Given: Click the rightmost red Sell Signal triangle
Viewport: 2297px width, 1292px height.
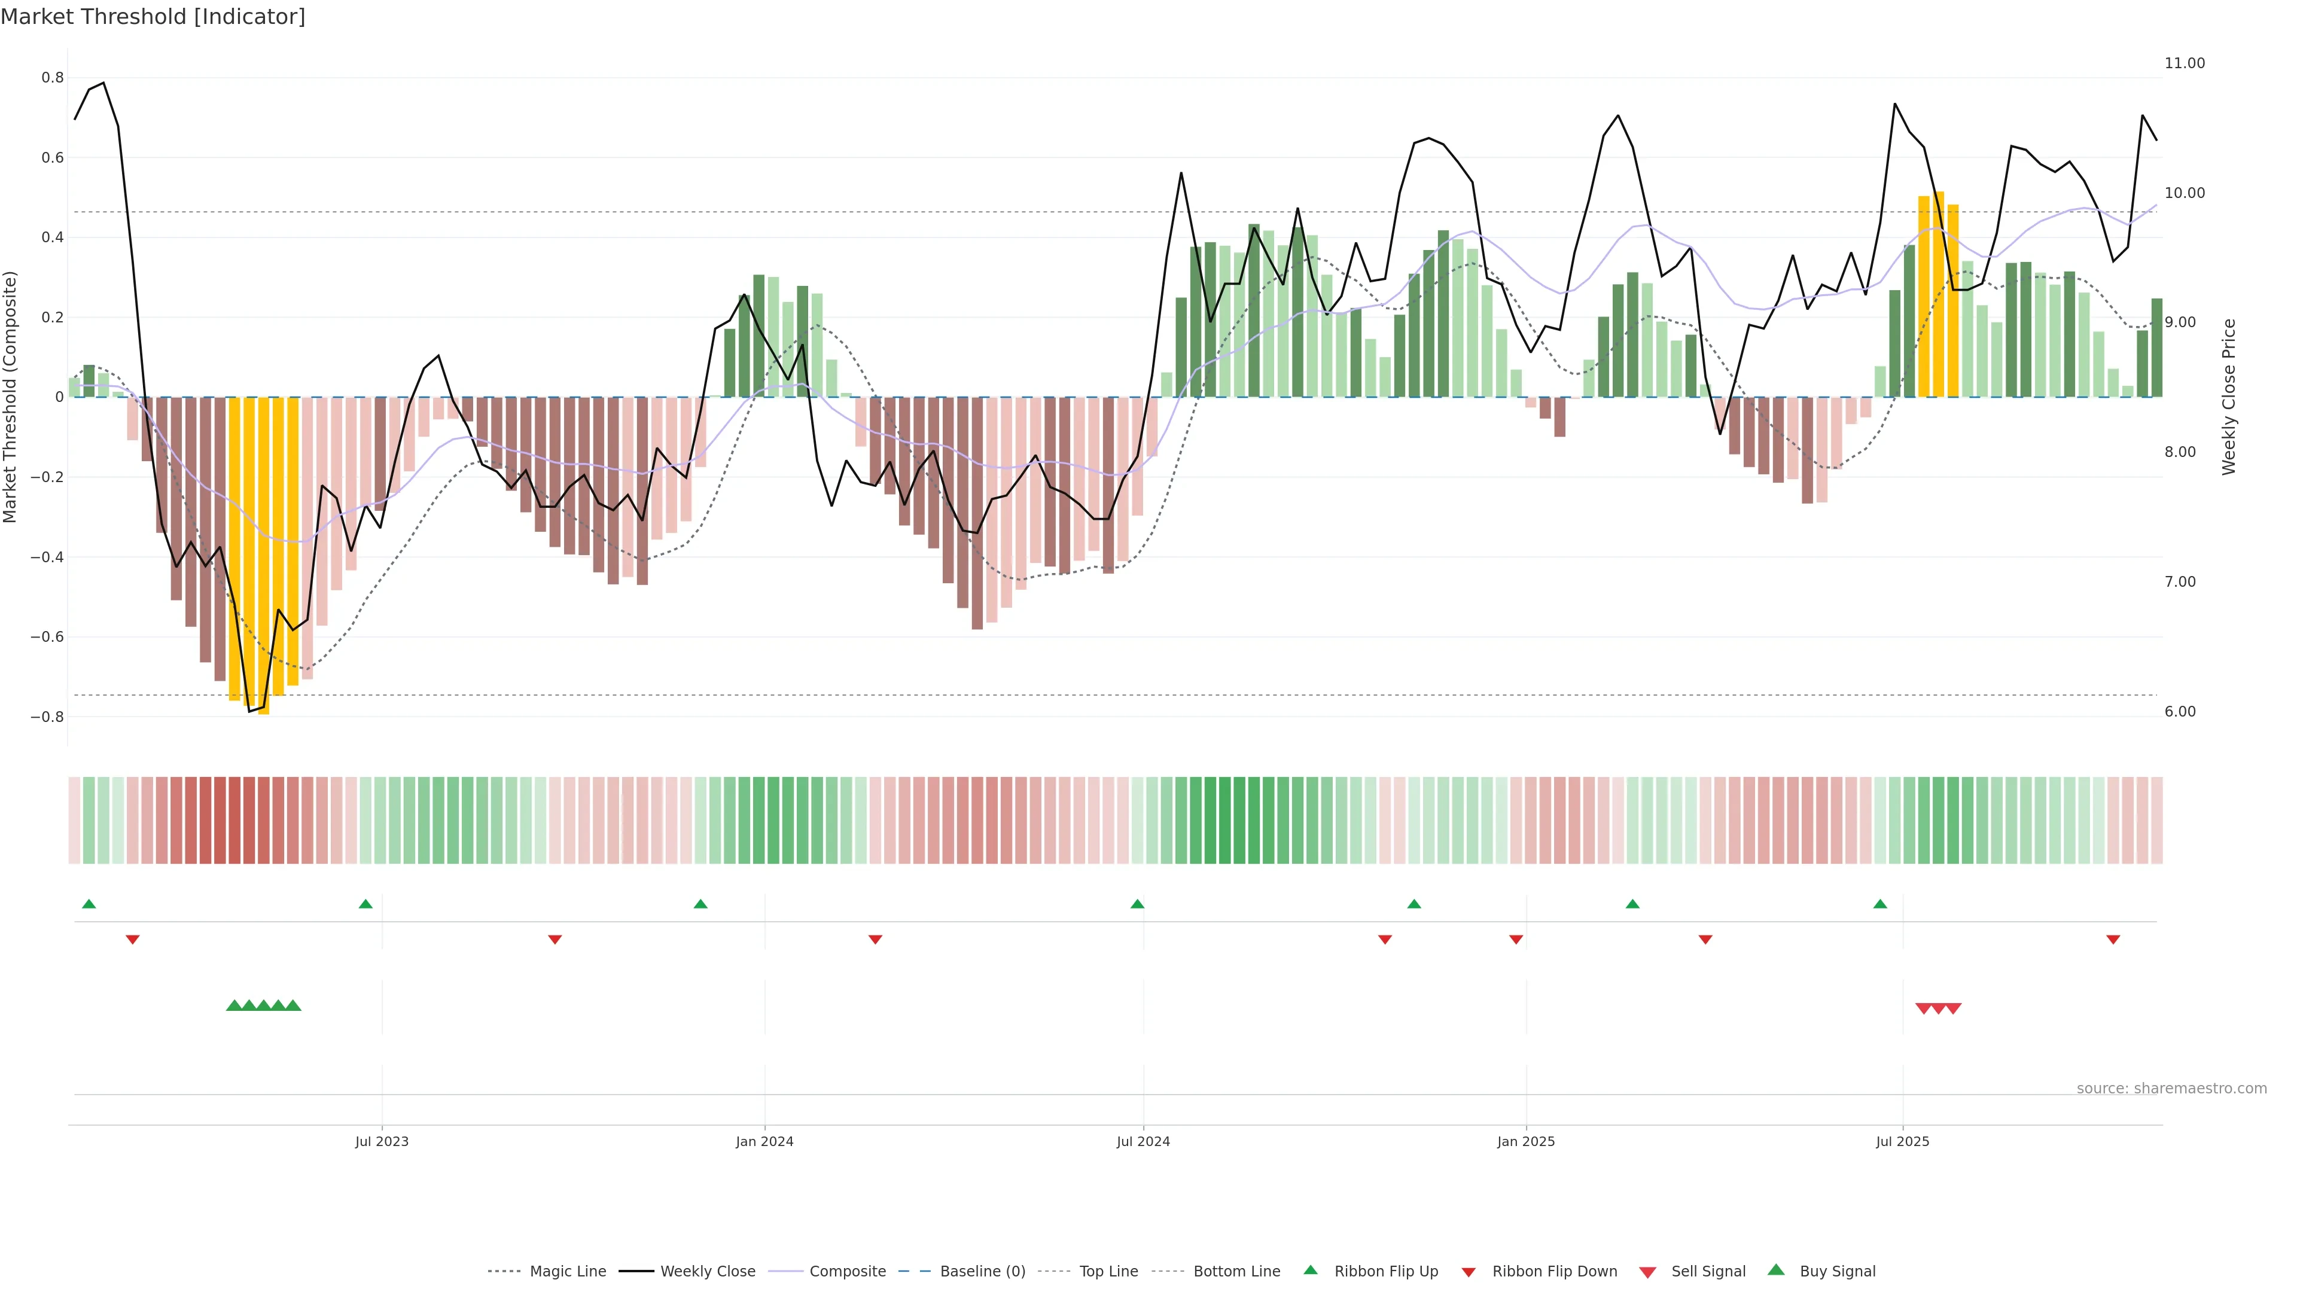Looking at the screenshot, I should tap(1953, 1008).
